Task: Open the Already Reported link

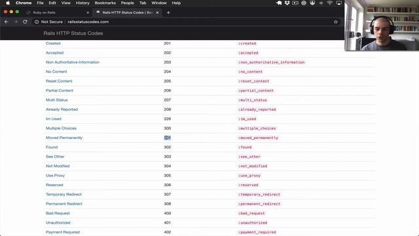Action: [x=62, y=109]
